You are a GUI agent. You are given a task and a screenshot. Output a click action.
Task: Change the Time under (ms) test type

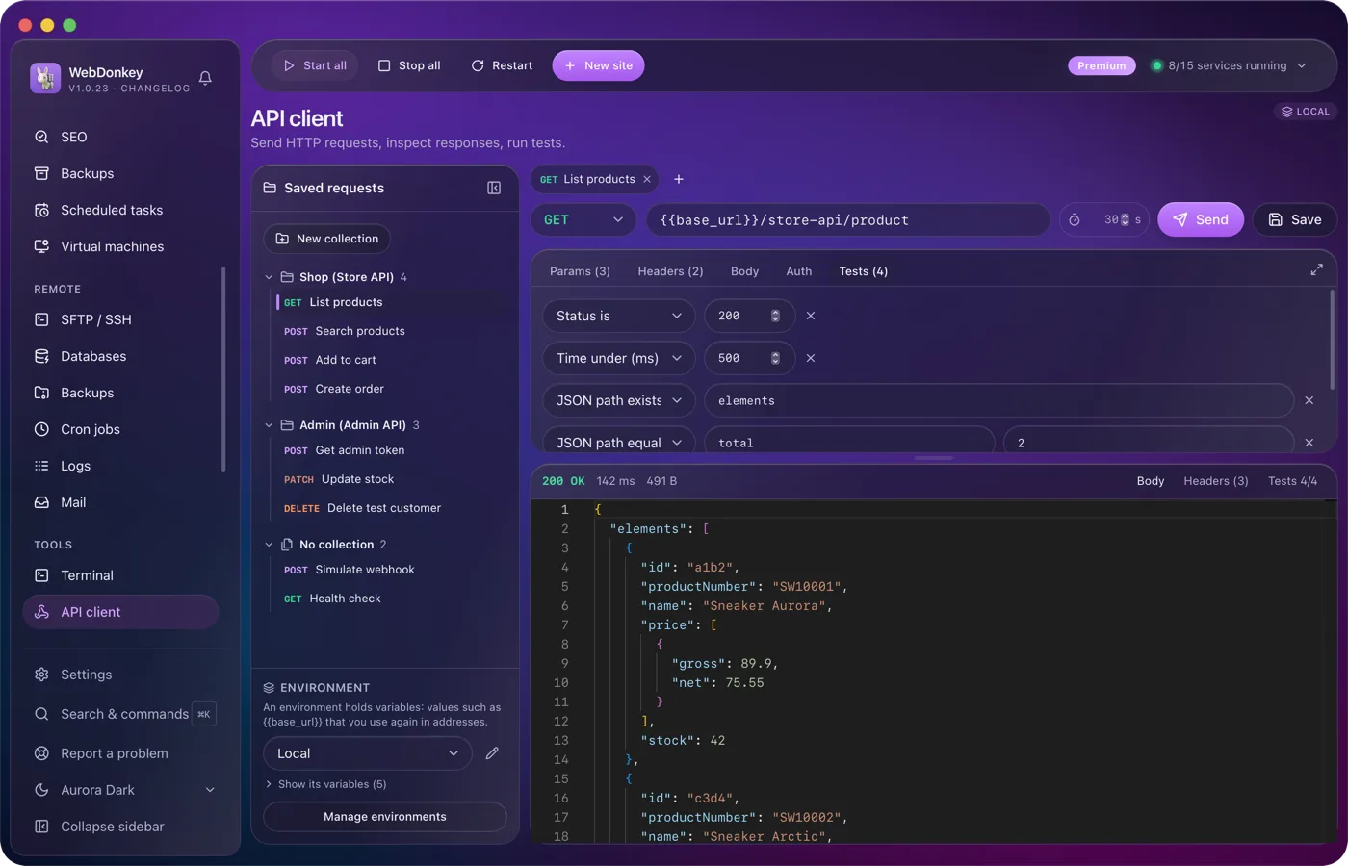click(x=619, y=358)
